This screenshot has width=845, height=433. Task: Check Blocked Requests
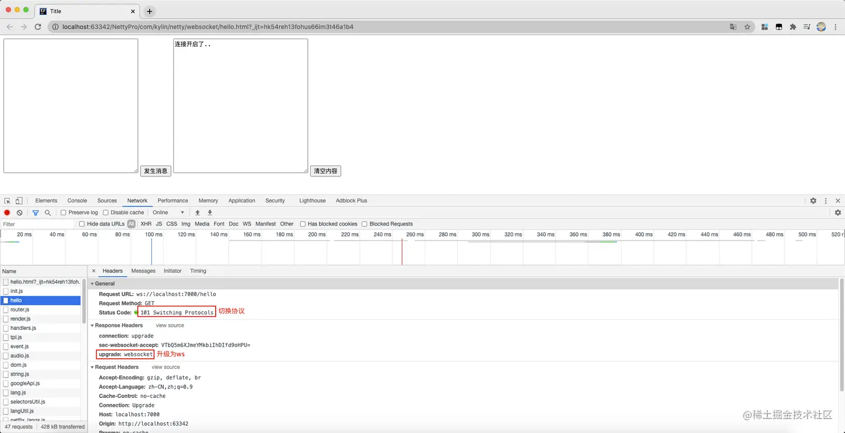(x=364, y=224)
